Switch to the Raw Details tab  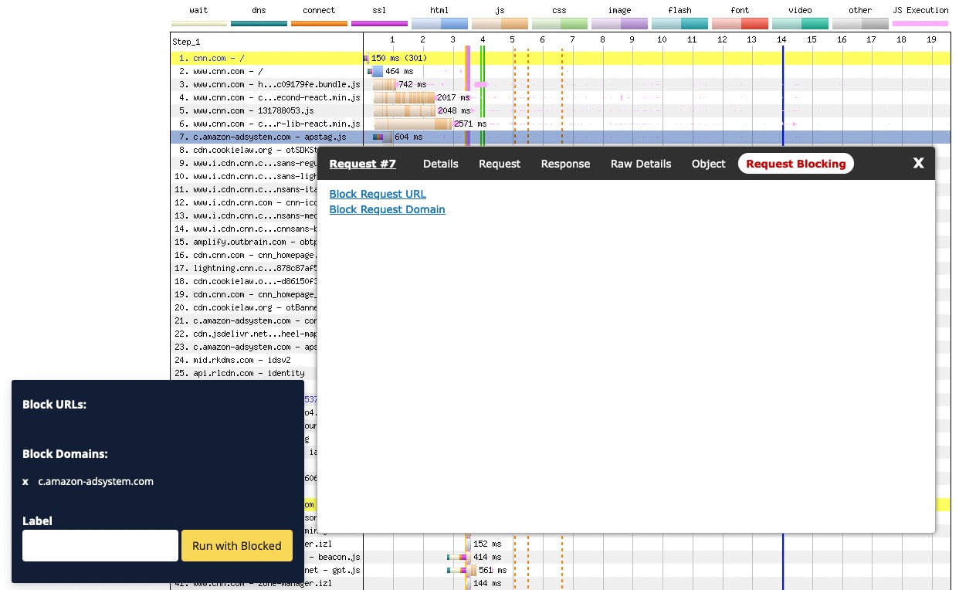click(x=640, y=164)
